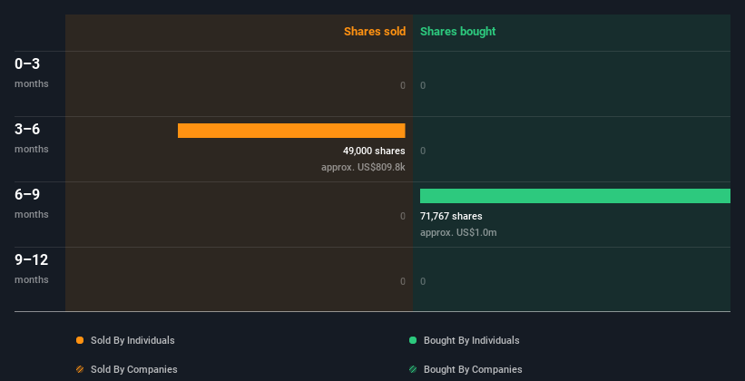Click the shares sold zero in 9–12 months
Screen dimensions: 745x381
pos(403,282)
